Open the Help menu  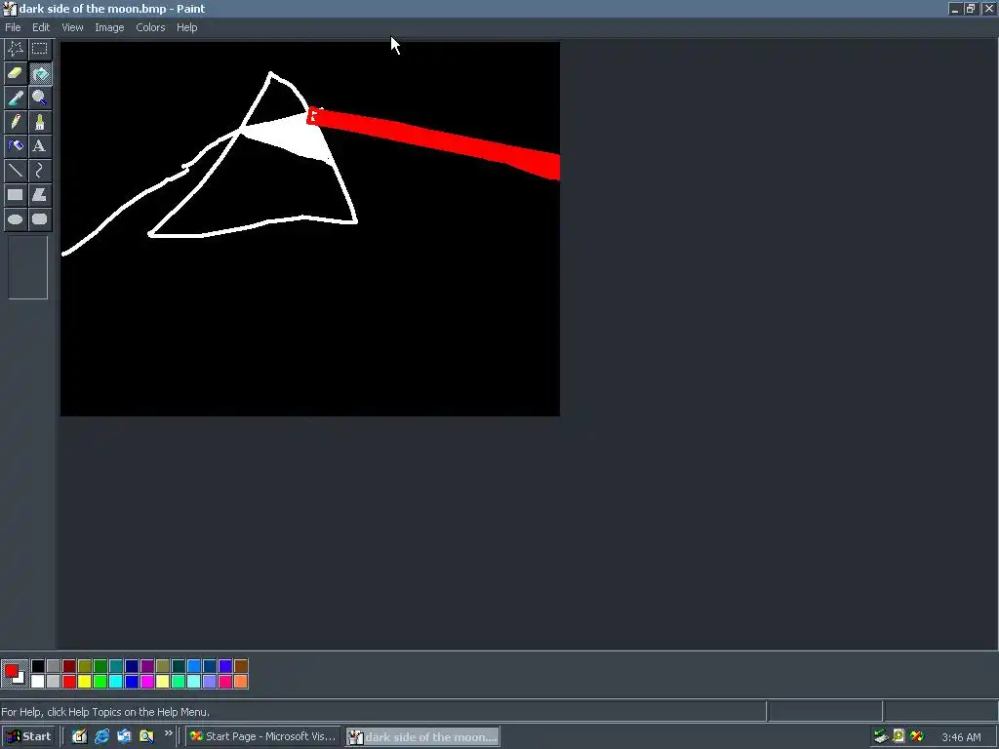pos(186,27)
